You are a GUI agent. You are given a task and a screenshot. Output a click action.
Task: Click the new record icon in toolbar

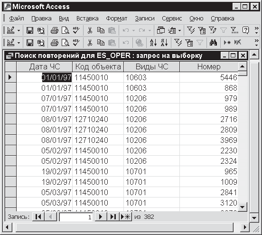227,43
